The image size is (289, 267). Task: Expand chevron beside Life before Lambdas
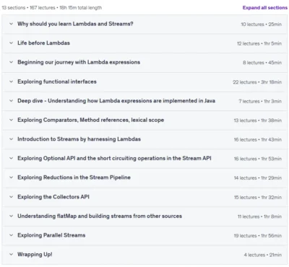coord(11,43)
